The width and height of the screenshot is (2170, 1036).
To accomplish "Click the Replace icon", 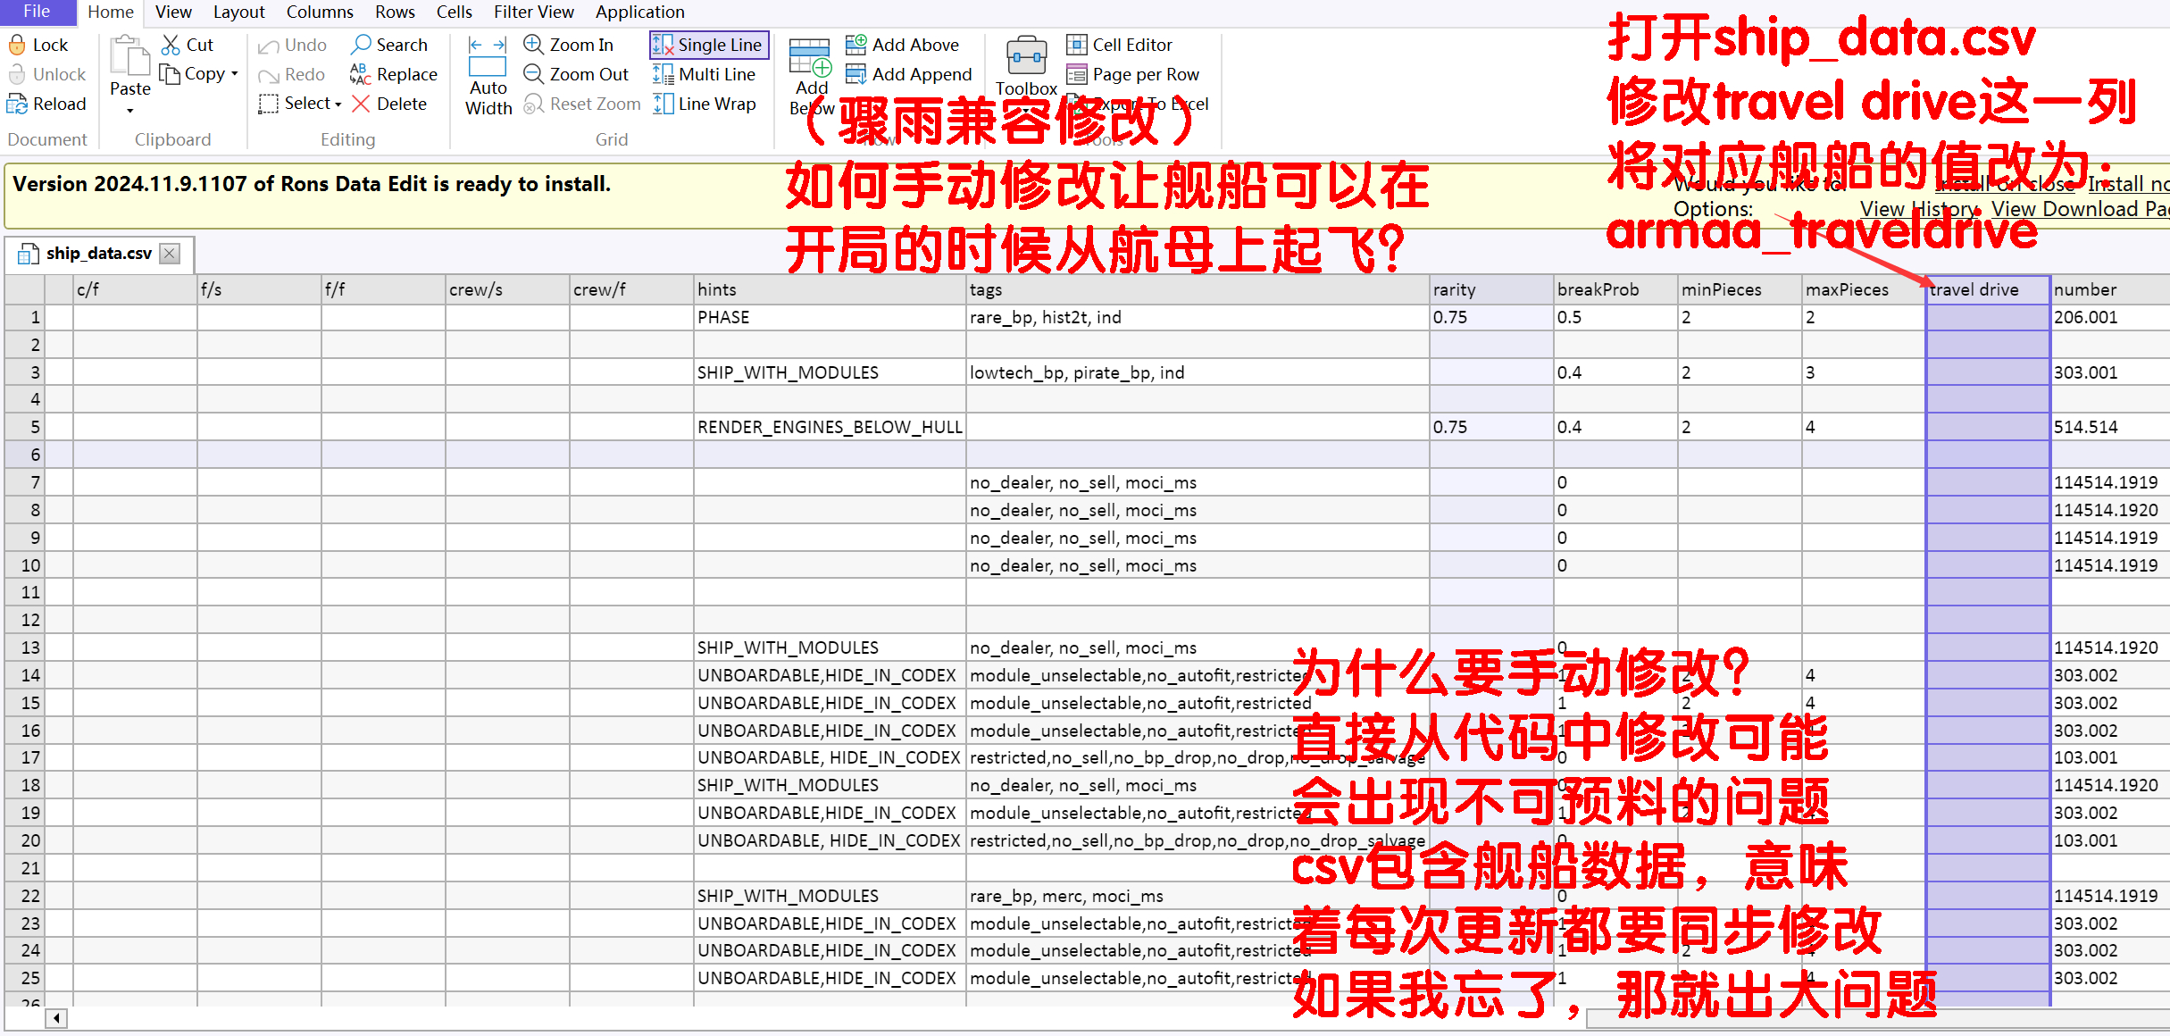I will (x=361, y=74).
